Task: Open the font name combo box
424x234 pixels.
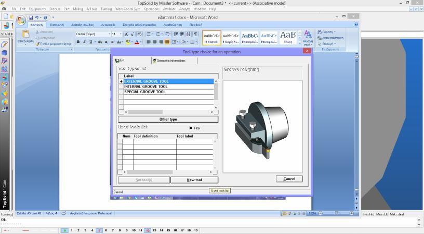Action: [x=94, y=34]
